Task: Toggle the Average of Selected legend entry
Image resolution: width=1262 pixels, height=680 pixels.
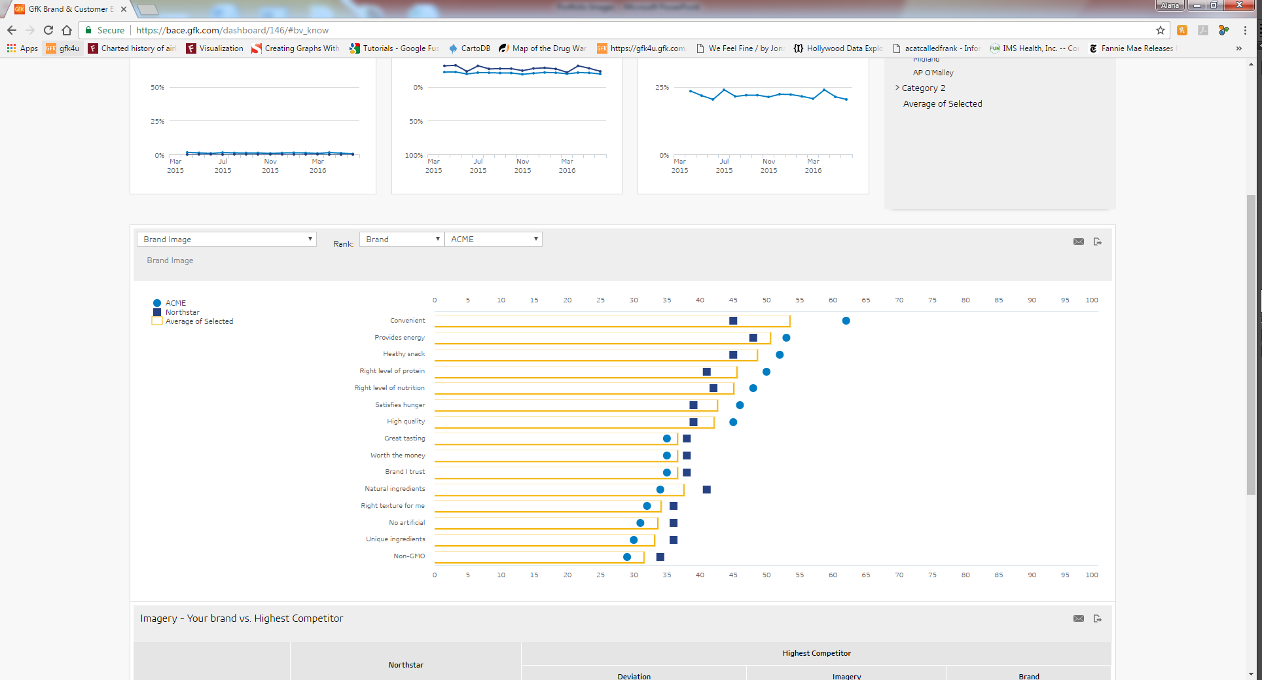Action: (x=192, y=321)
